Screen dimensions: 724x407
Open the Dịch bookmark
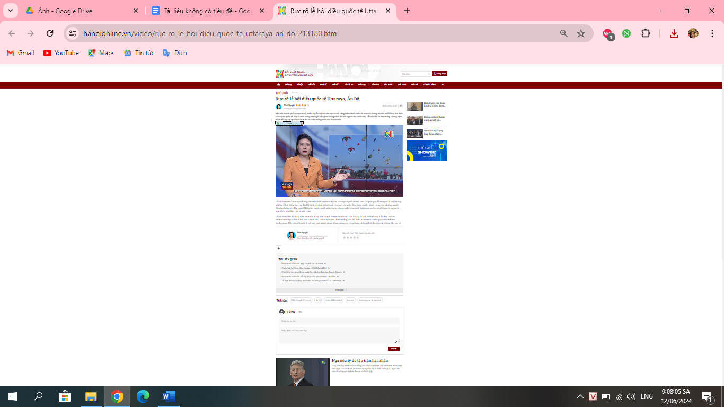(175, 53)
